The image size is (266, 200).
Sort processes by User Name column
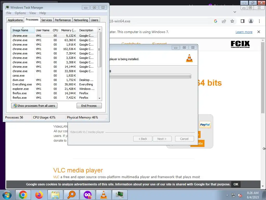click(43, 30)
